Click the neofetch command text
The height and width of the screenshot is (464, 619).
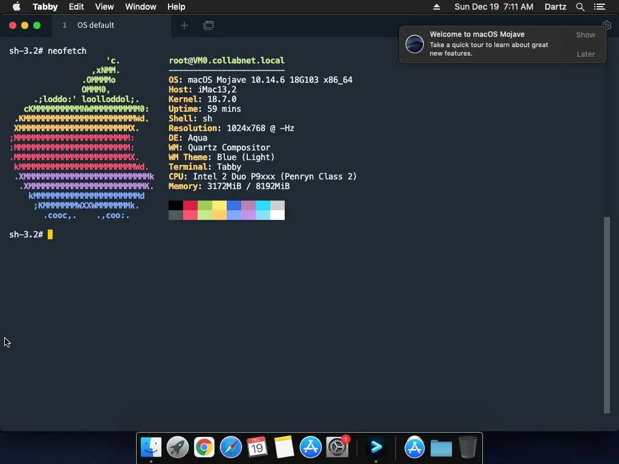coord(67,51)
